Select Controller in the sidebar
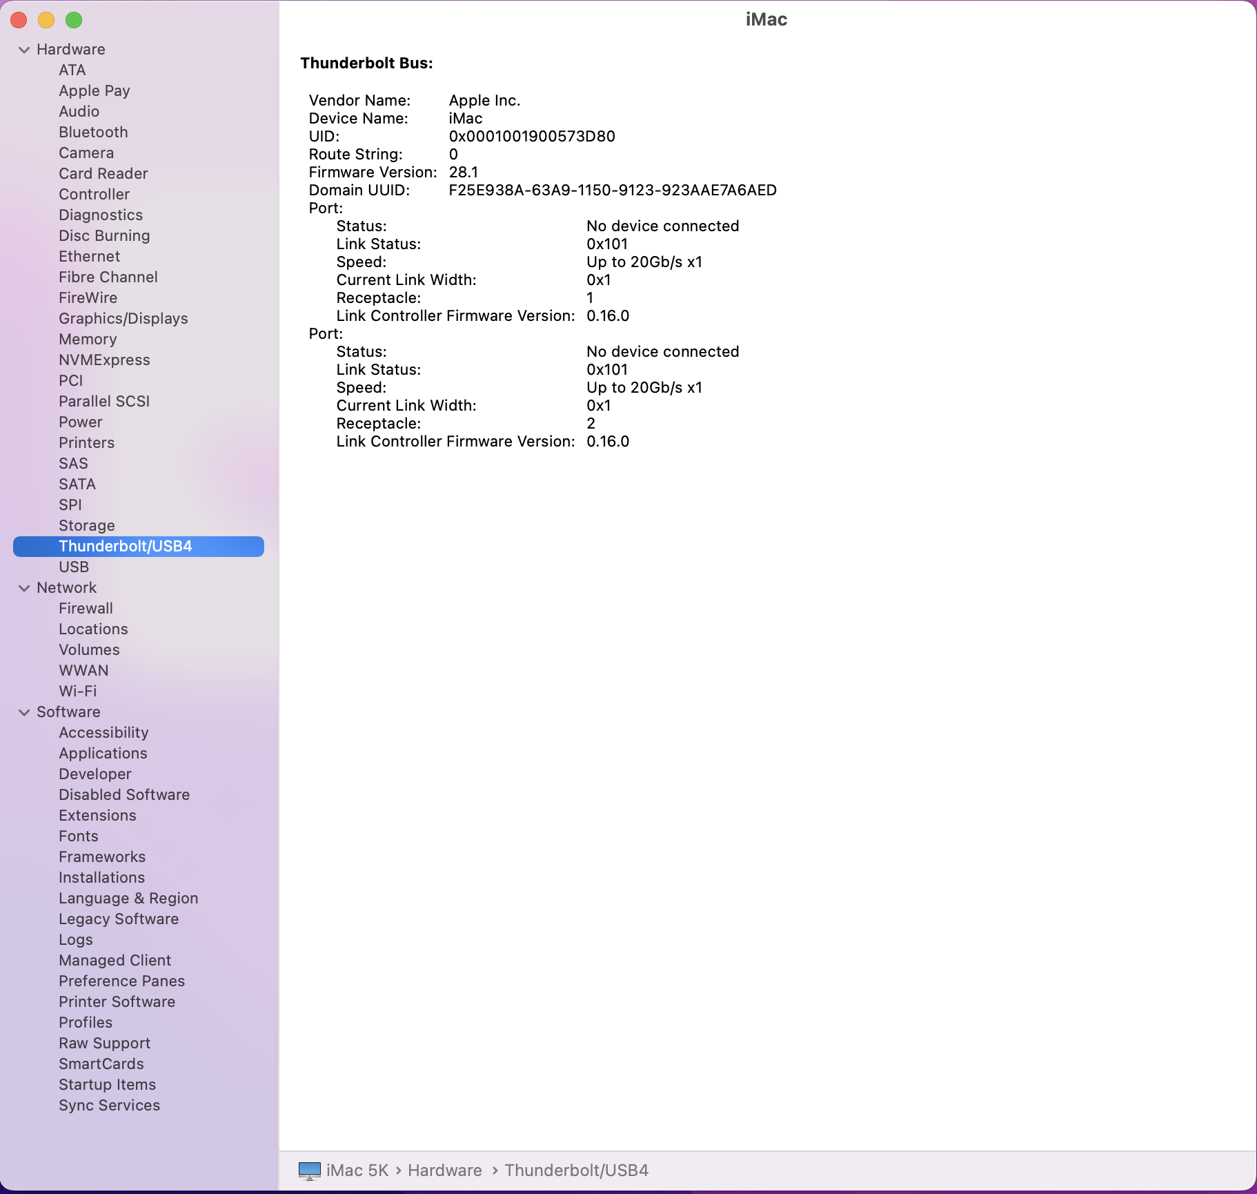This screenshot has width=1257, height=1194. click(95, 195)
